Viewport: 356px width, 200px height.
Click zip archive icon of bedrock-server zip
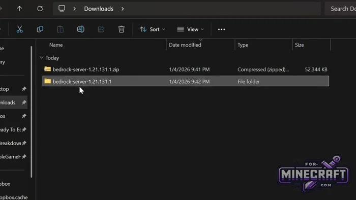pyautogui.click(x=47, y=69)
